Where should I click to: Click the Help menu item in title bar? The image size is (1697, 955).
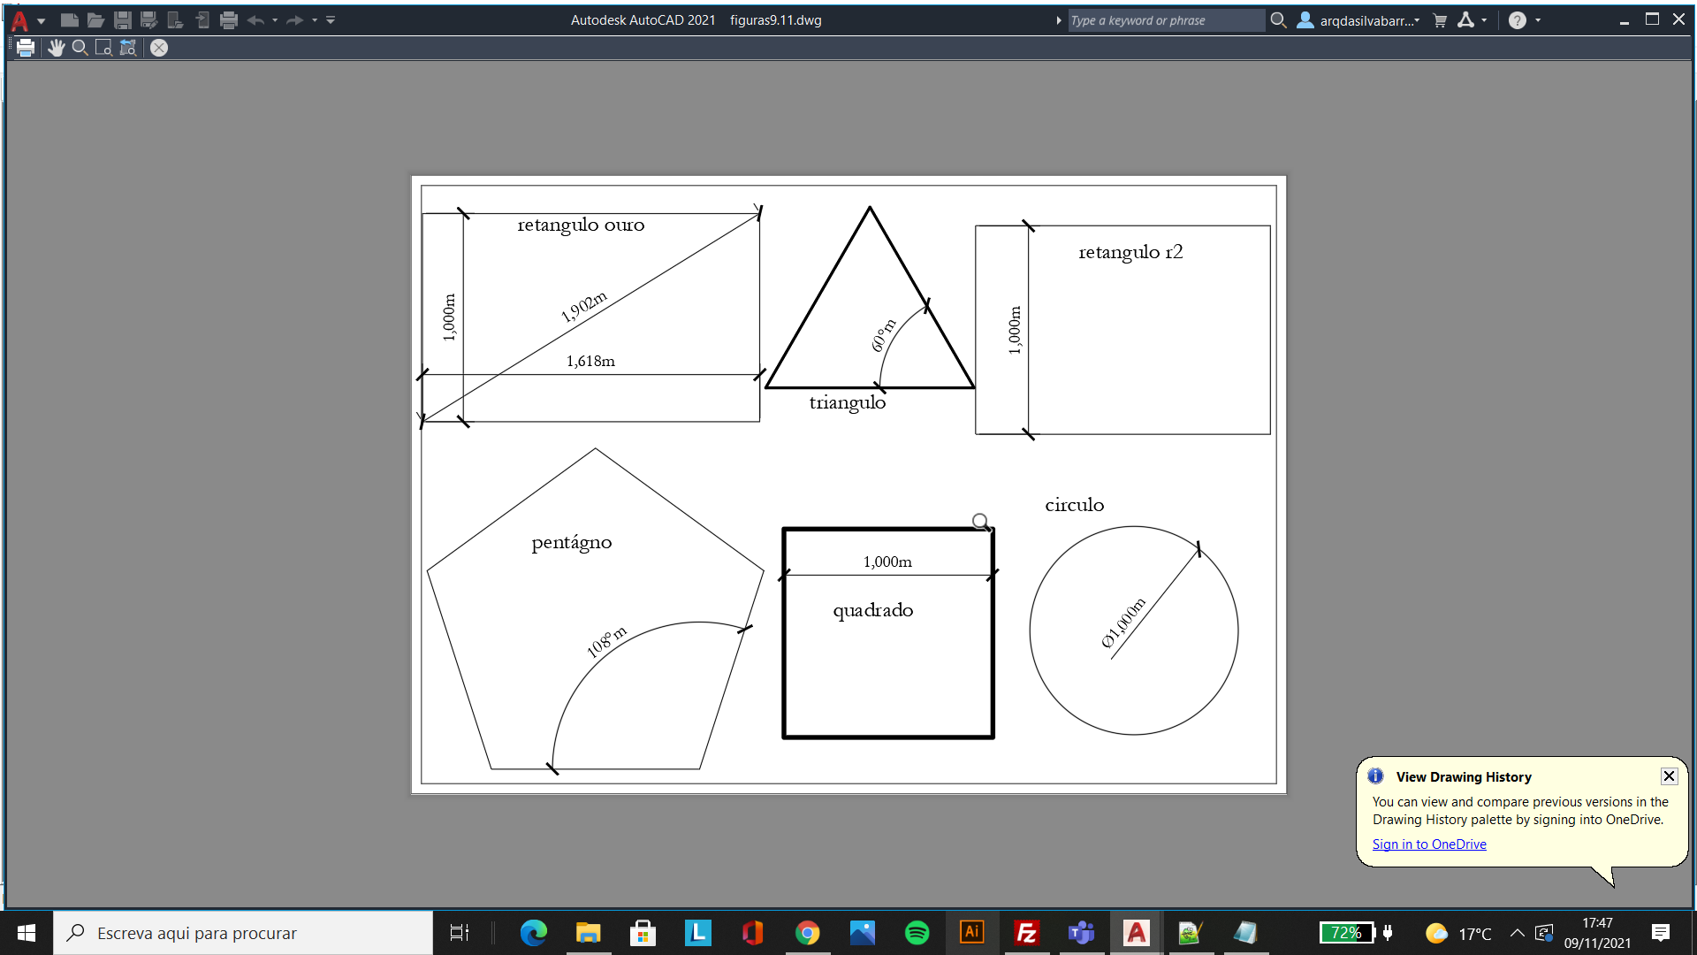coord(1518,19)
